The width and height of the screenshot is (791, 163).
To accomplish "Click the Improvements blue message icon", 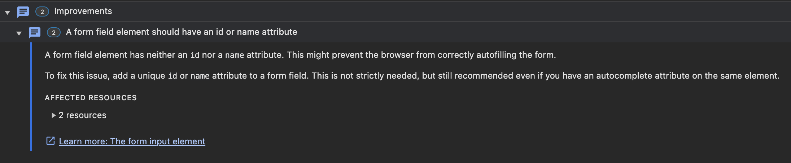I will (23, 12).
